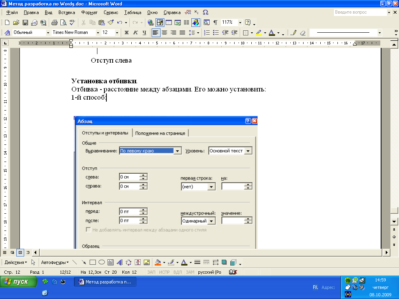Select the Rectangle shape tool
399x299 pixels.
point(93,262)
